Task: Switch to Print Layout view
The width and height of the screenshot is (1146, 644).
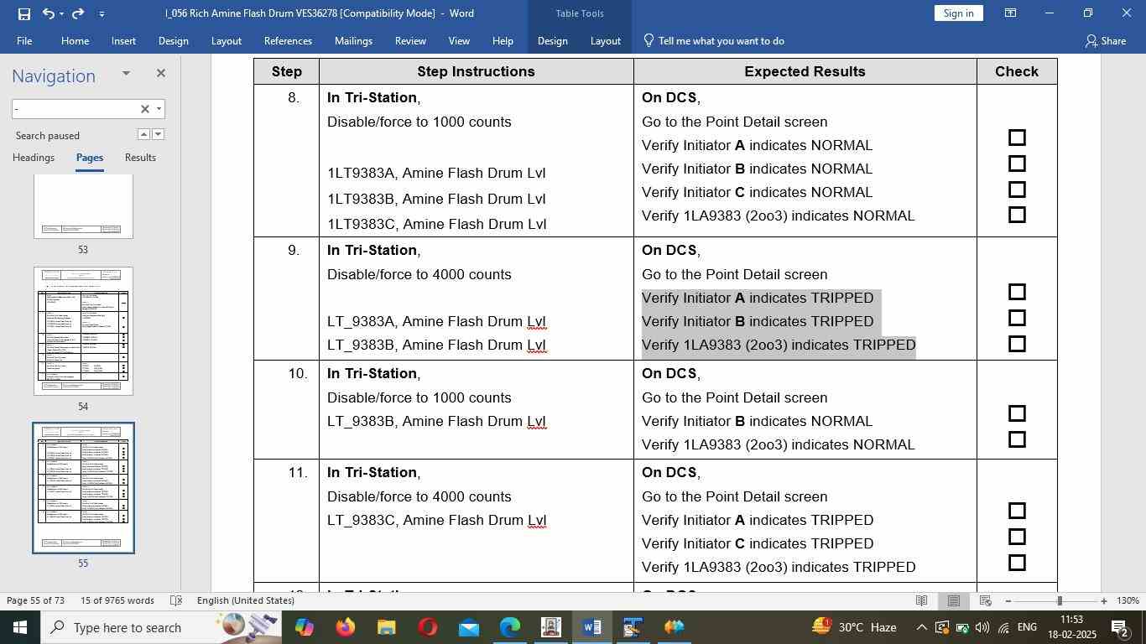Action: tap(953, 600)
